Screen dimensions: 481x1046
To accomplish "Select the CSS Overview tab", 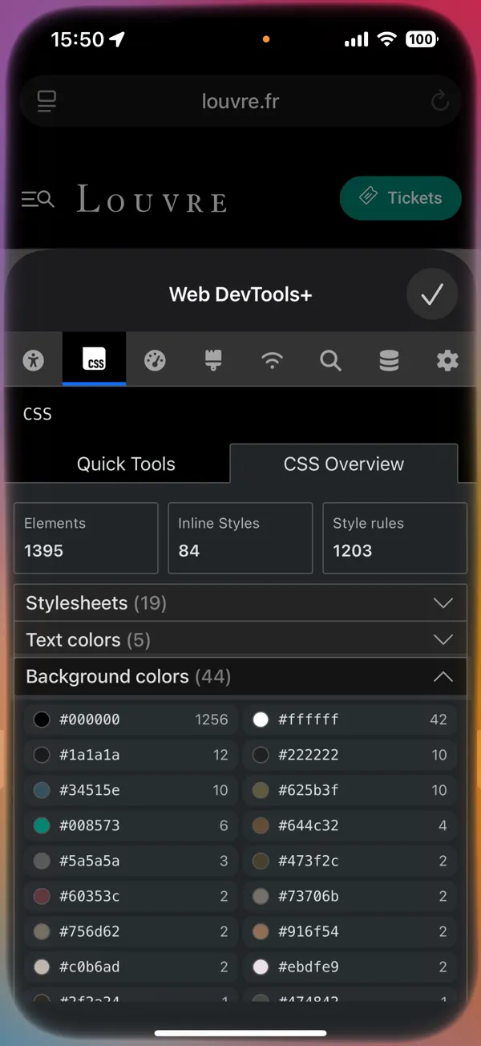I will (x=343, y=464).
